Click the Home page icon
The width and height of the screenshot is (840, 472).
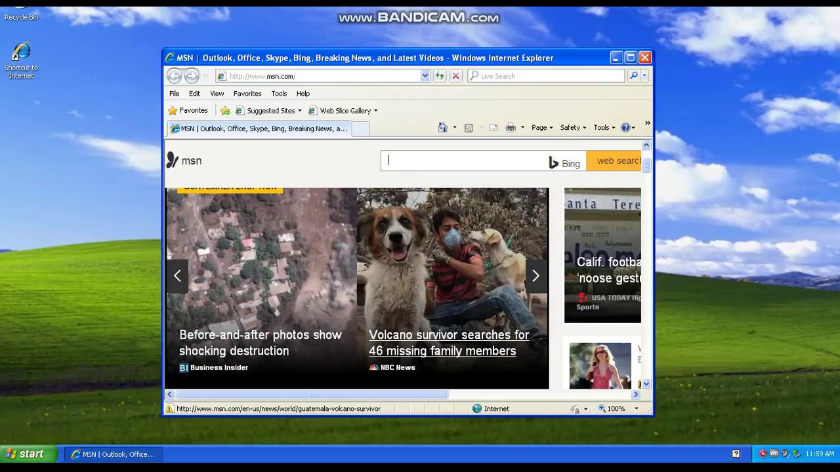[x=443, y=128]
